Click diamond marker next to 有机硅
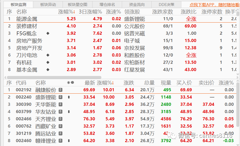This screenshot has width=240, height=146. [x=48, y=62]
